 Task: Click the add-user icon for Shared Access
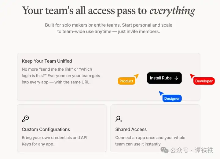click(x=119, y=119)
